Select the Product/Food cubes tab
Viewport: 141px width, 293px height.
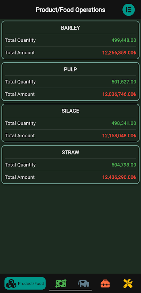click(x=25, y=283)
